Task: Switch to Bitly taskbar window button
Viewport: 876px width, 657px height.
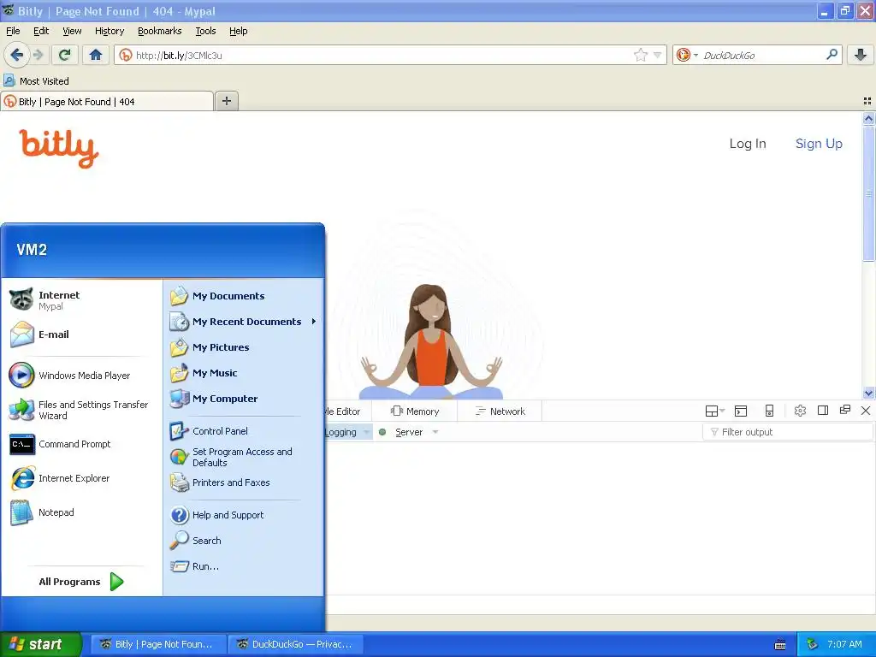Action: [x=158, y=644]
